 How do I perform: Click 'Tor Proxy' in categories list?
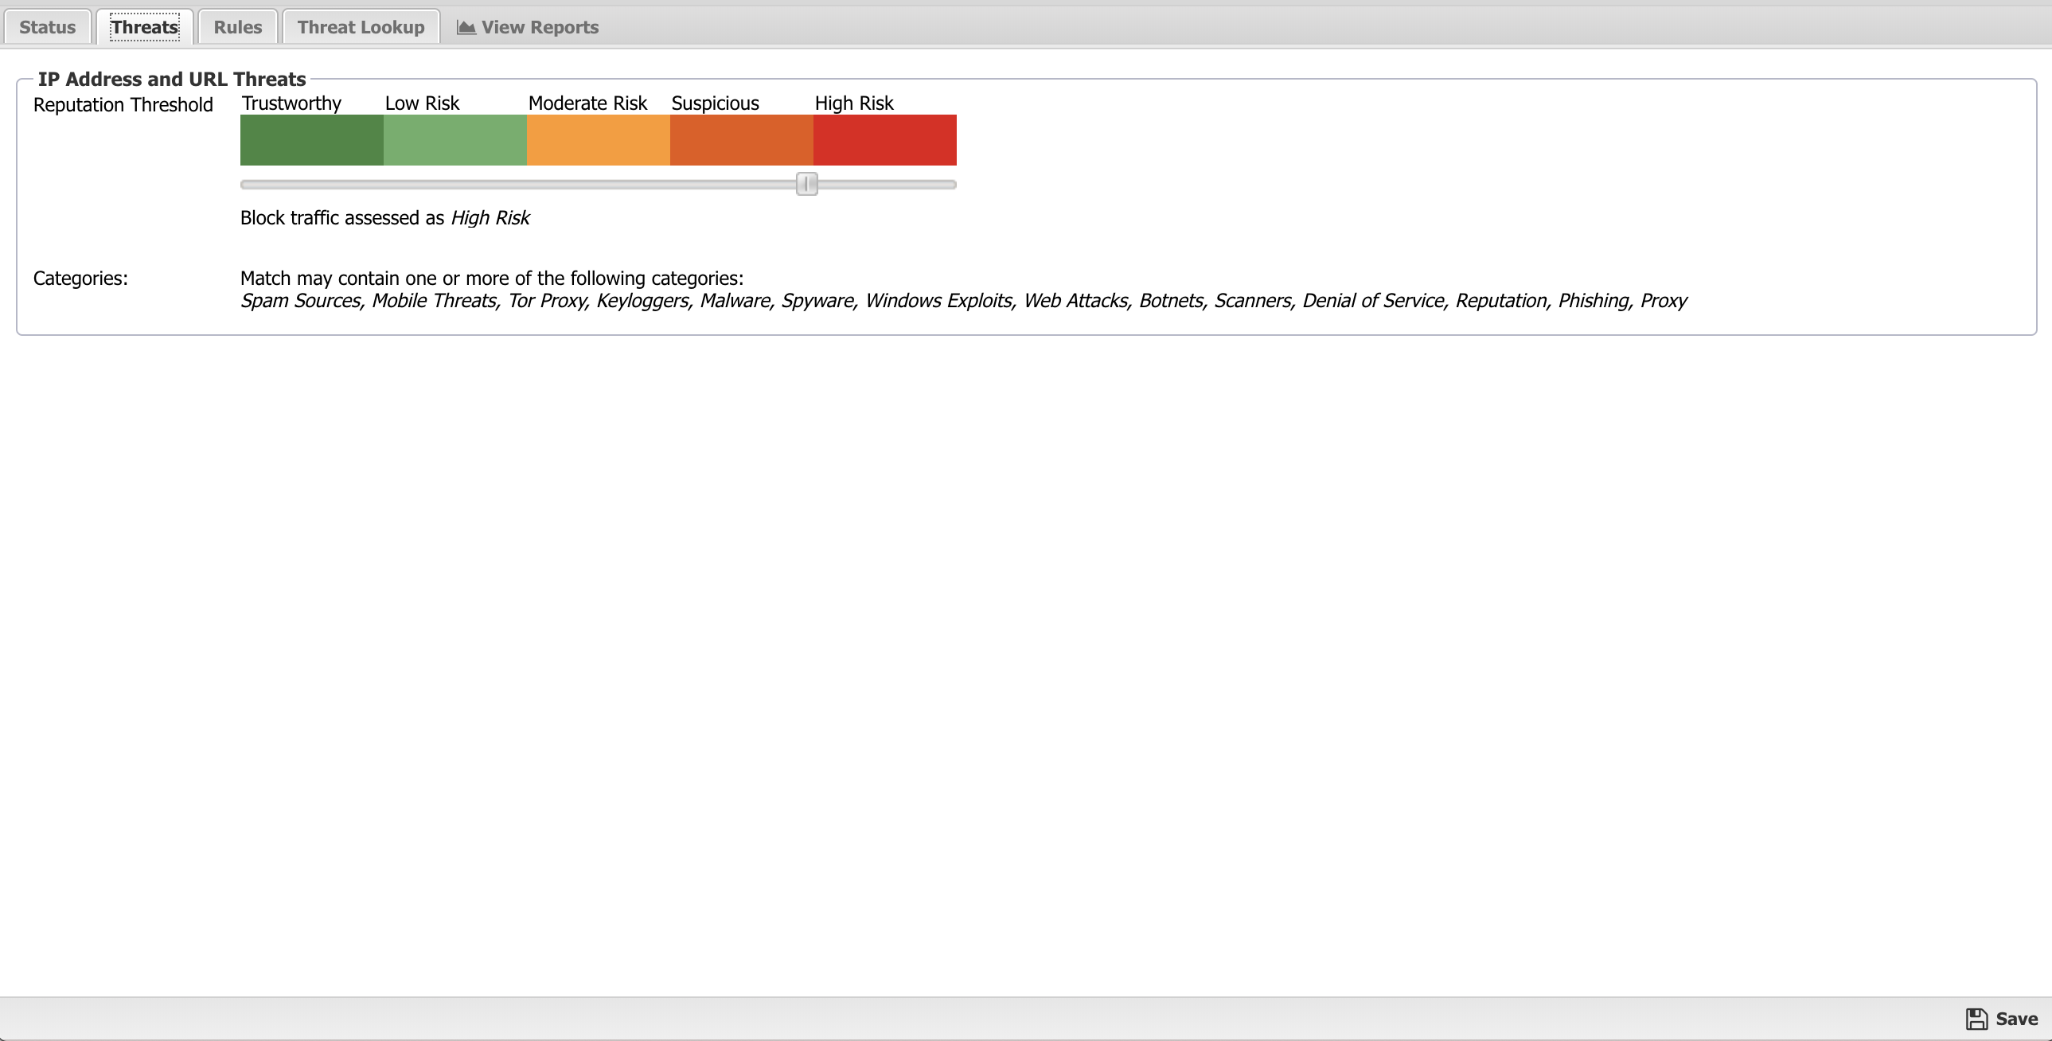click(x=548, y=301)
